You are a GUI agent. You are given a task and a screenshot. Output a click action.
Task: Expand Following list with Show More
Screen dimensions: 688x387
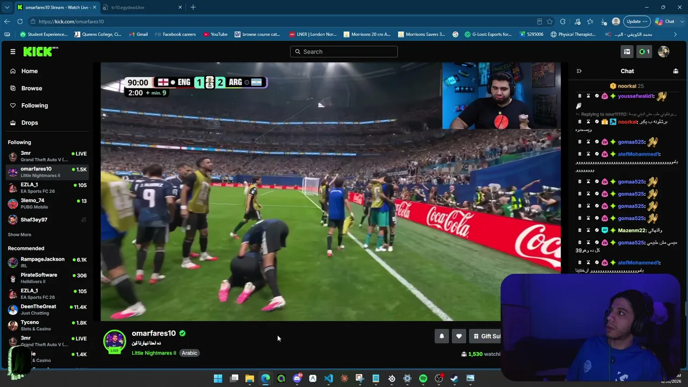click(x=19, y=234)
